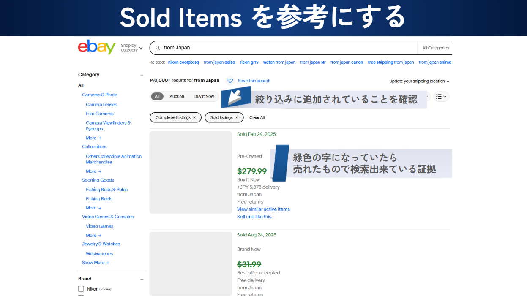The image size is (527, 296).
Task: Click the from Japan search field
Action: 287,48
